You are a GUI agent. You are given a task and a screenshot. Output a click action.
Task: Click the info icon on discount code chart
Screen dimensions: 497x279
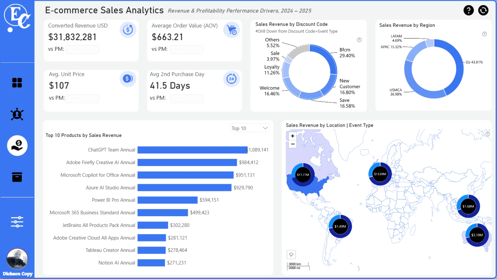pyautogui.click(x=359, y=40)
